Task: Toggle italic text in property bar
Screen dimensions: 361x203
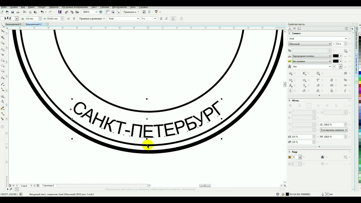Action: click(167, 19)
